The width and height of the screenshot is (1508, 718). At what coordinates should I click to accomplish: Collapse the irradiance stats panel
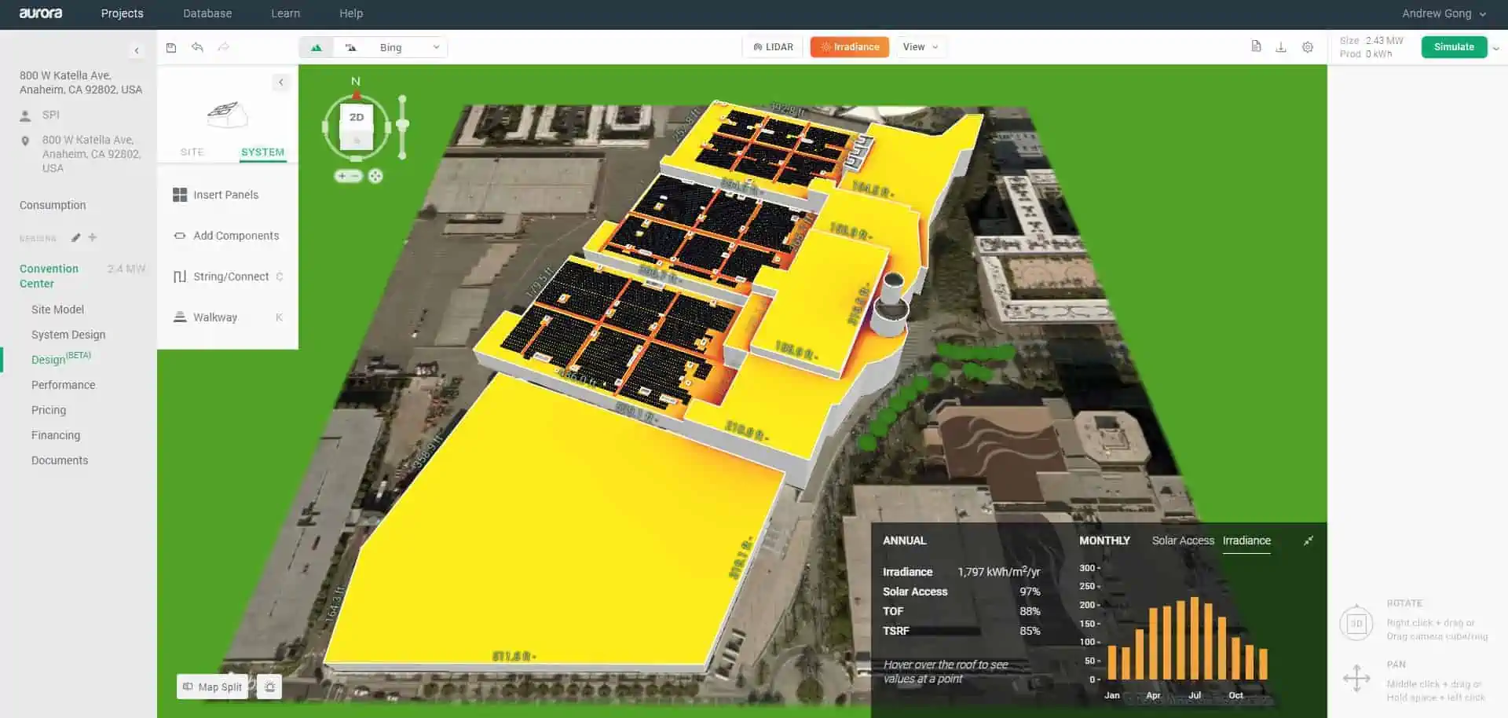click(x=1309, y=540)
